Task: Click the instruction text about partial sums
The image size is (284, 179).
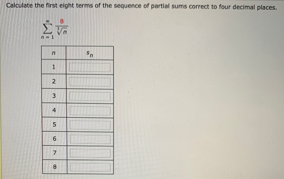Action: point(141,5)
